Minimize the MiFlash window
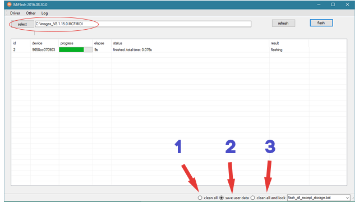Screen dimensions: 359x202 coord(319,4)
